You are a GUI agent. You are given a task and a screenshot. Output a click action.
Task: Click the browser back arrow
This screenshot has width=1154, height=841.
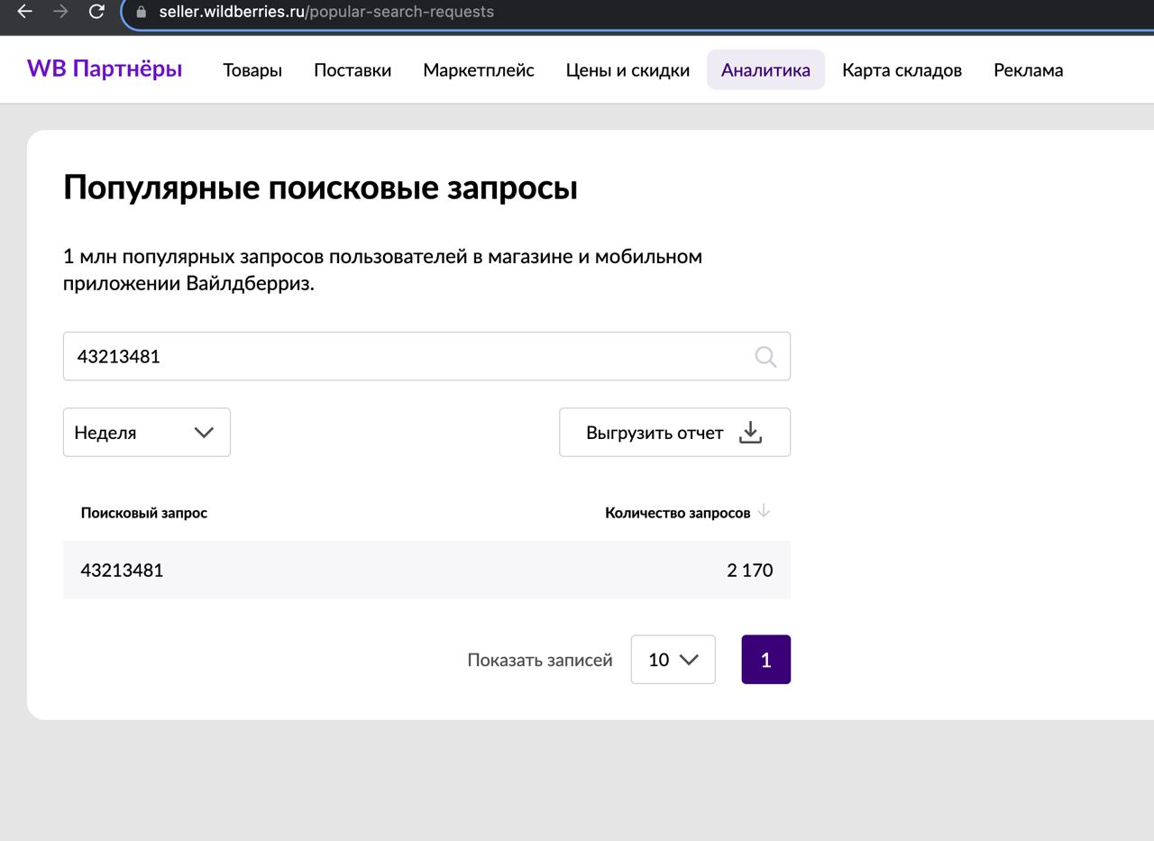(24, 12)
